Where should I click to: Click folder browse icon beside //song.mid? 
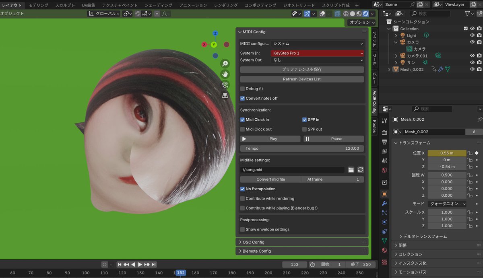(x=351, y=170)
